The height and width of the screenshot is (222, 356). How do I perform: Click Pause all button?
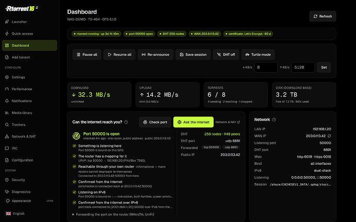tap(87, 55)
